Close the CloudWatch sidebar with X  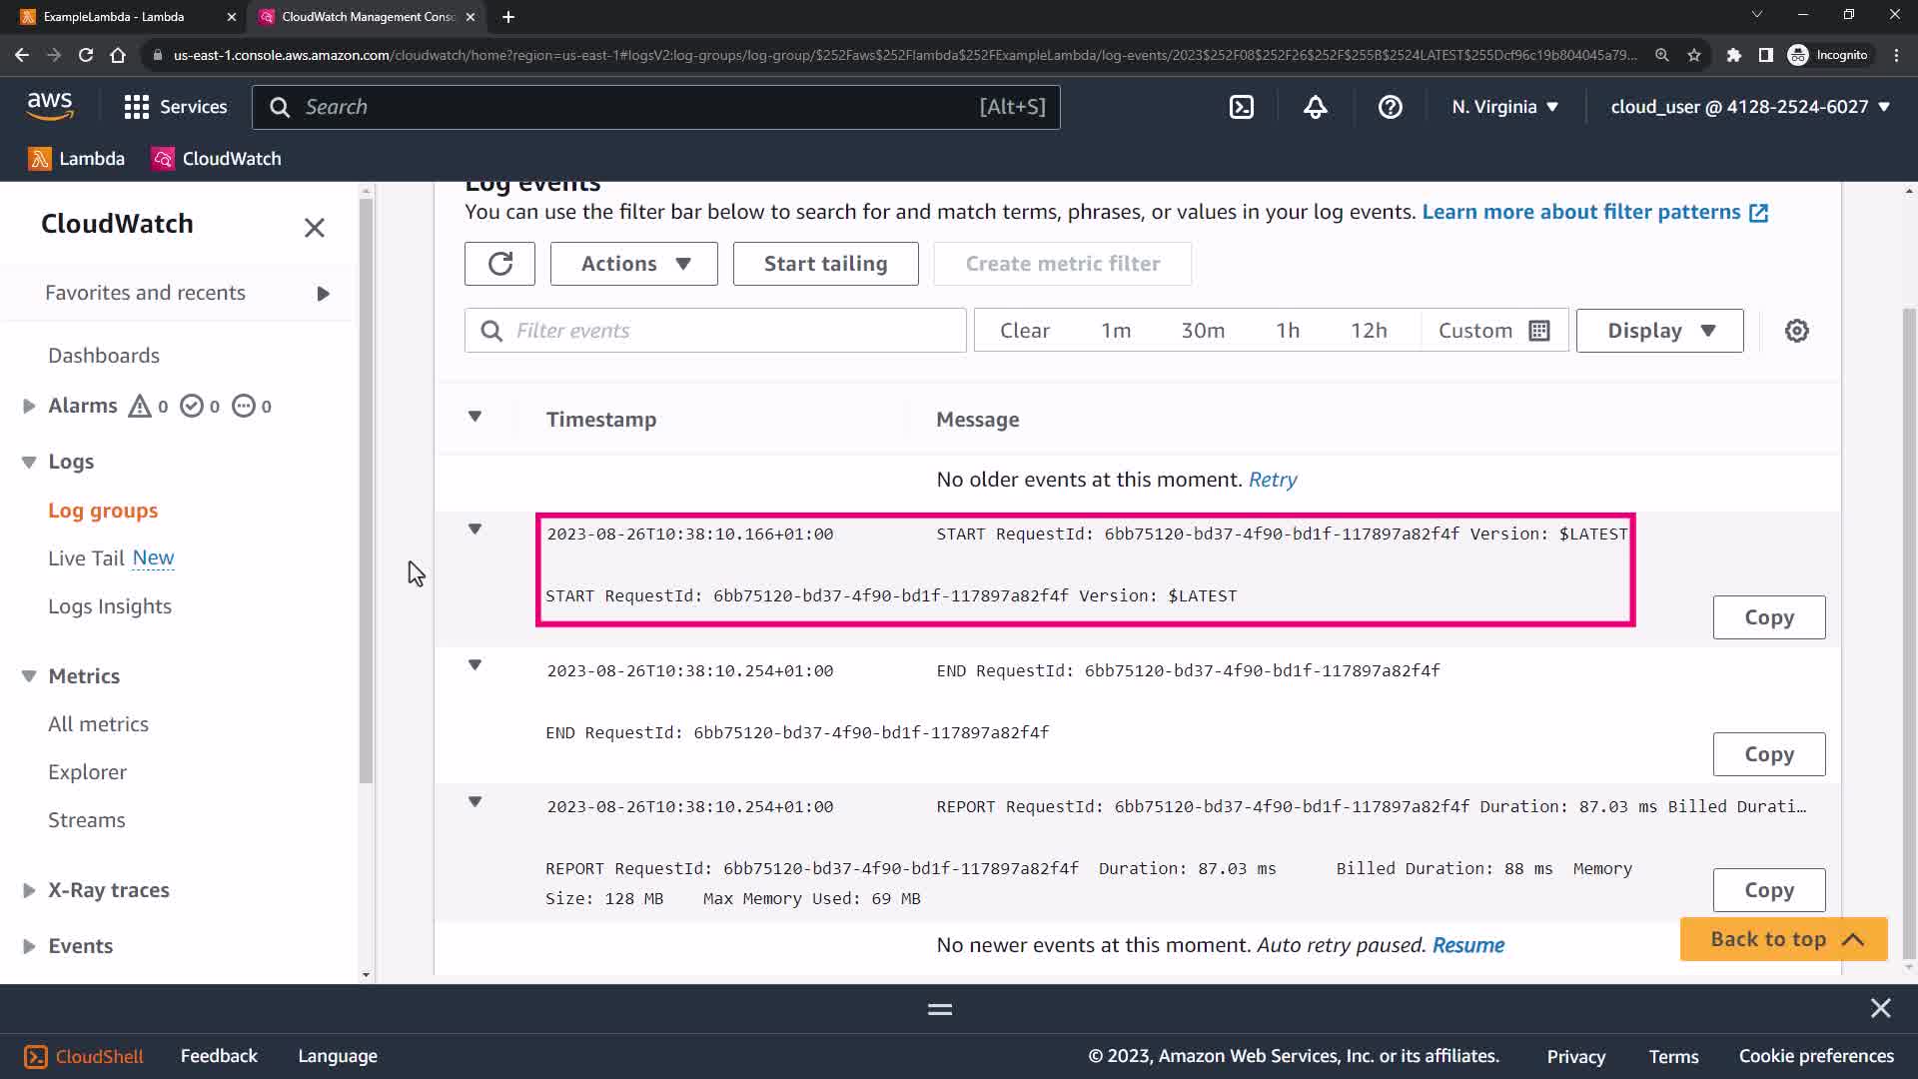[x=314, y=228]
